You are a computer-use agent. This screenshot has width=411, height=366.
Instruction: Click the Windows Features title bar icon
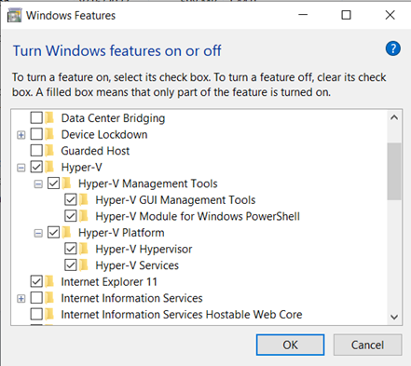pos(14,15)
